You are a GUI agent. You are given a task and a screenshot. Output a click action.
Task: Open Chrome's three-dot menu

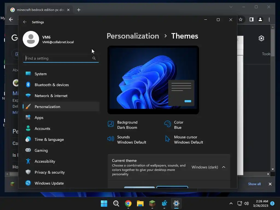pyautogui.click(x=269, y=19)
